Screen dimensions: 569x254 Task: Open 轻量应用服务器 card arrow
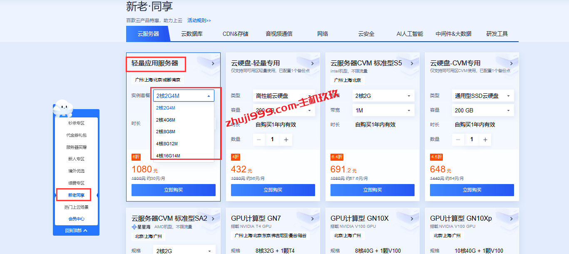213,64
